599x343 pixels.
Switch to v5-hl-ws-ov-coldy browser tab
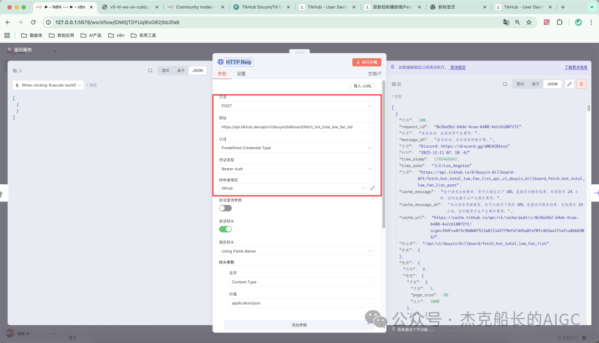click(x=130, y=7)
